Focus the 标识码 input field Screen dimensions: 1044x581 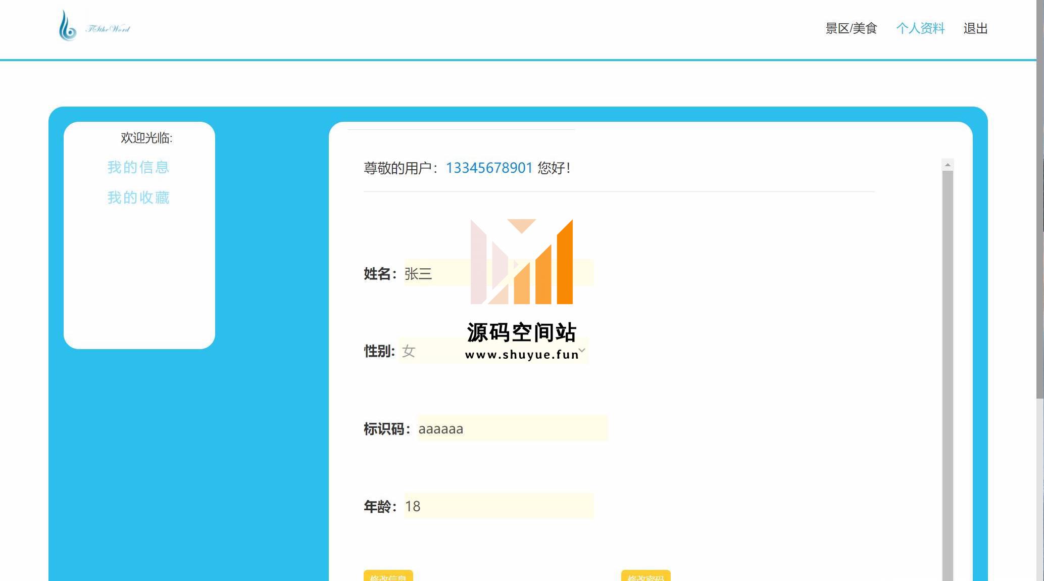pos(512,428)
